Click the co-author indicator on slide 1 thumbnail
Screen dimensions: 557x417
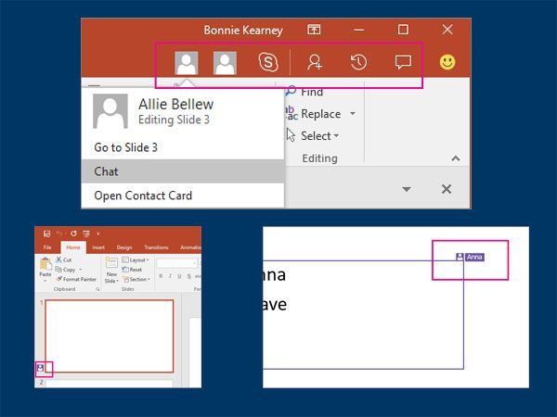tap(40, 368)
